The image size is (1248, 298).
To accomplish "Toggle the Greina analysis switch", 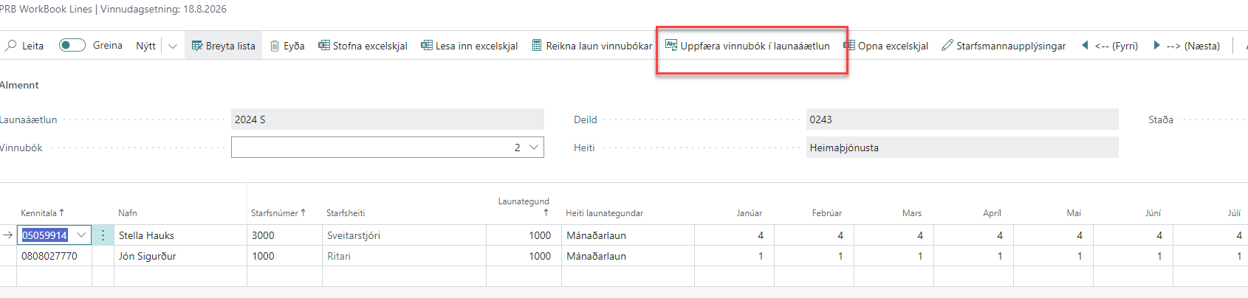I will coord(72,45).
